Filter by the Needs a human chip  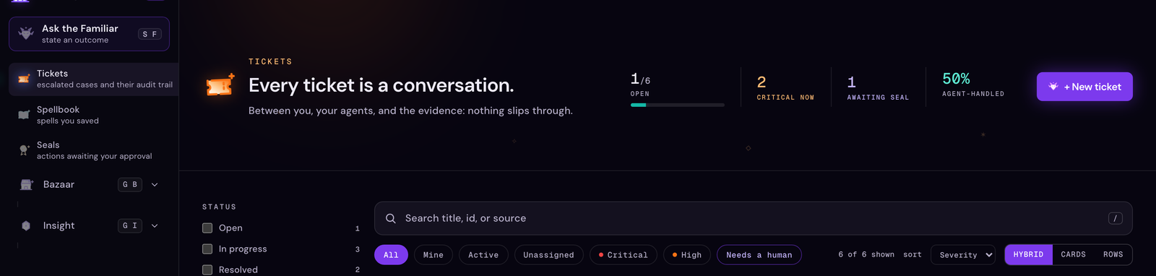pyautogui.click(x=759, y=254)
